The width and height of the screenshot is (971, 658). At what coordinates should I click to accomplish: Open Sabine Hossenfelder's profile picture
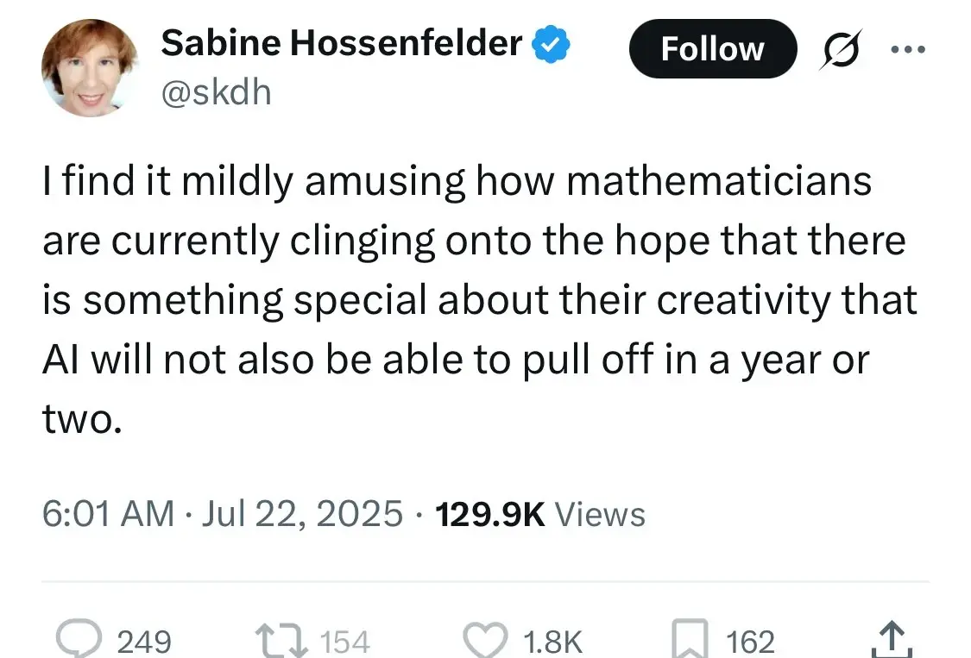[x=90, y=67]
